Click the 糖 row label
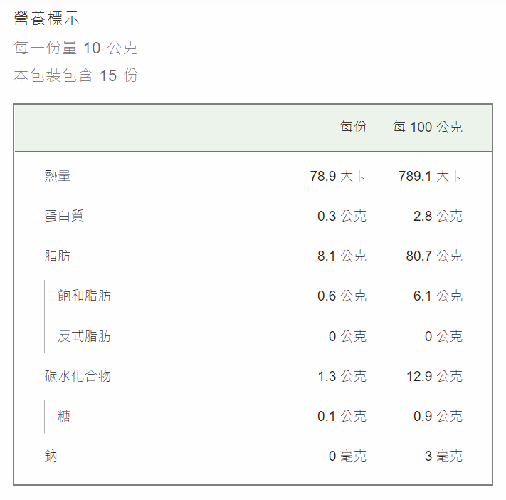Screen dimensions: 506x500 (x=64, y=416)
